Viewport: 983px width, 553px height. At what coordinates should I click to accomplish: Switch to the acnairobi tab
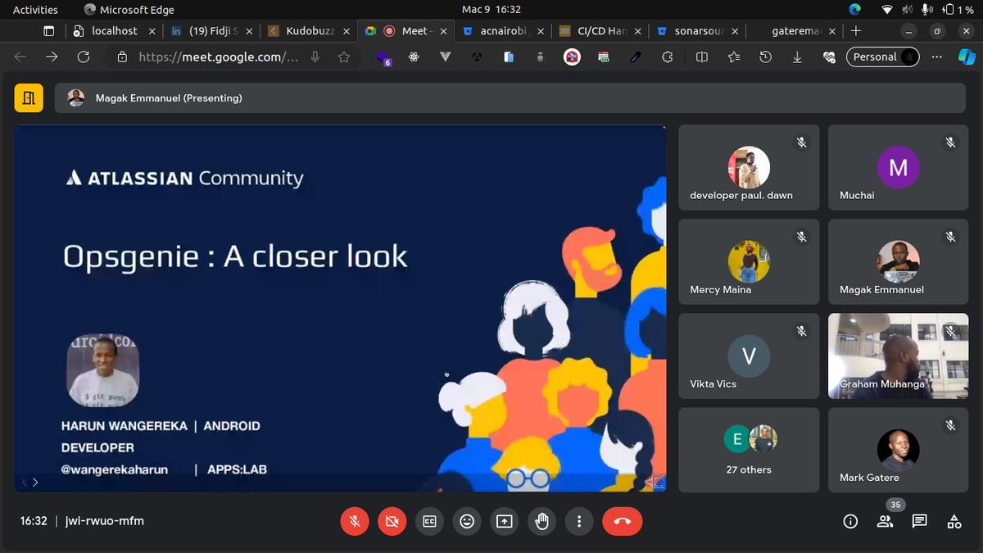tap(504, 31)
